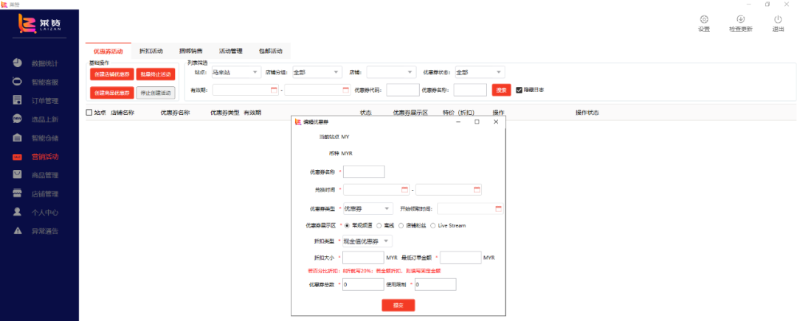Switch to 包邮活动 tab
This screenshot has width=797, height=321.
tap(270, 51)
